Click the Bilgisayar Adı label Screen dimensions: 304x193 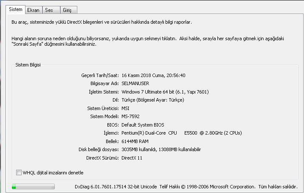pyautogui.click(x=105, y=83)
